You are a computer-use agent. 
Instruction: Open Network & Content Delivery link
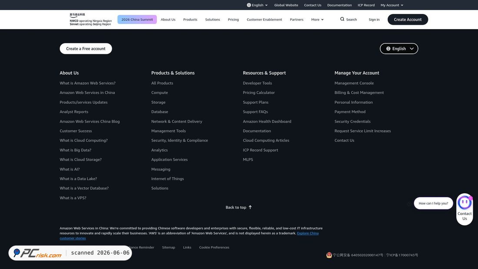click(x=176, y=121)
